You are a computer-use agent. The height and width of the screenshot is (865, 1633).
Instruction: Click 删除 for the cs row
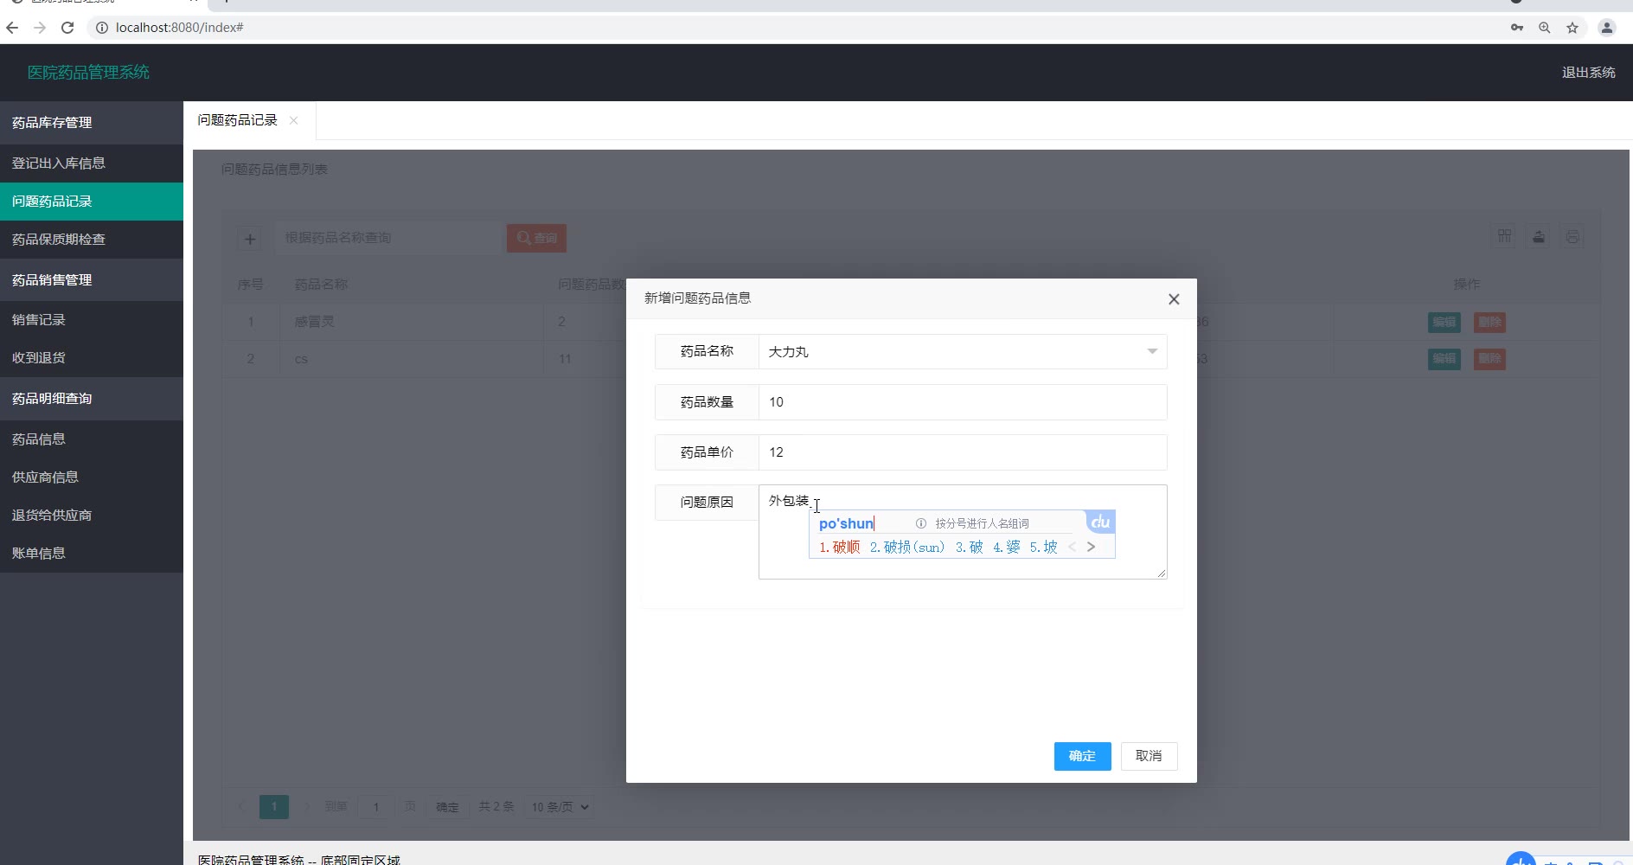tap(1489, 359)
